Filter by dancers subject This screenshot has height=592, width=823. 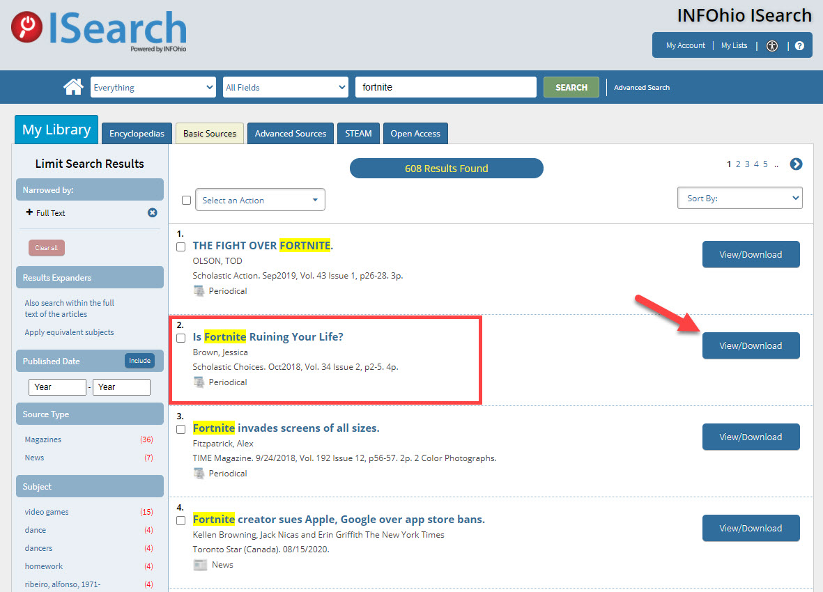click(38, 548)
